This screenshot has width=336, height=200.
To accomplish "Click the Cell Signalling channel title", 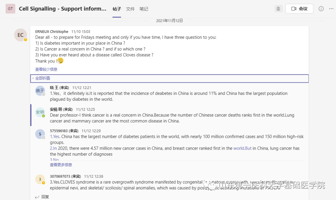I will pyautogui.click(x=63, y=9).
